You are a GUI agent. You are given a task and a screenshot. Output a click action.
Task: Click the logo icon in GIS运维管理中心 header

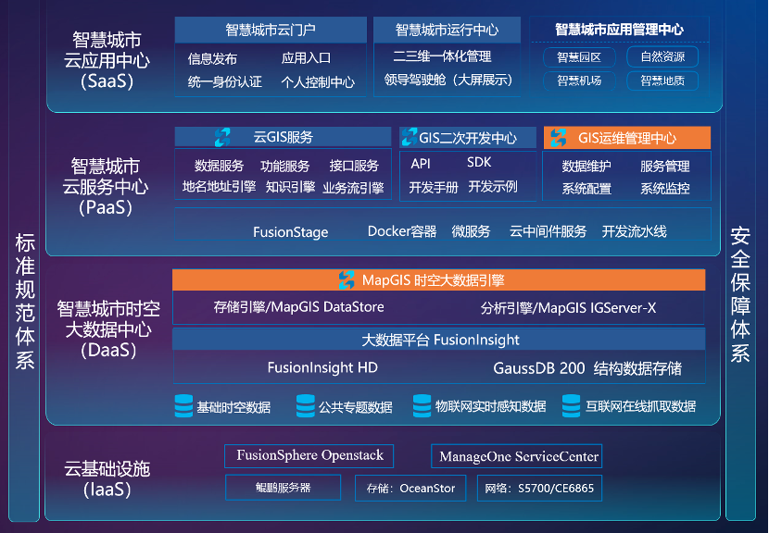coord(558,138)
